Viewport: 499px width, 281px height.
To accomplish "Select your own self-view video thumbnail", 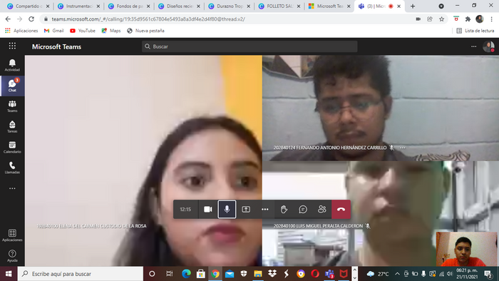I will pos(466,249).
